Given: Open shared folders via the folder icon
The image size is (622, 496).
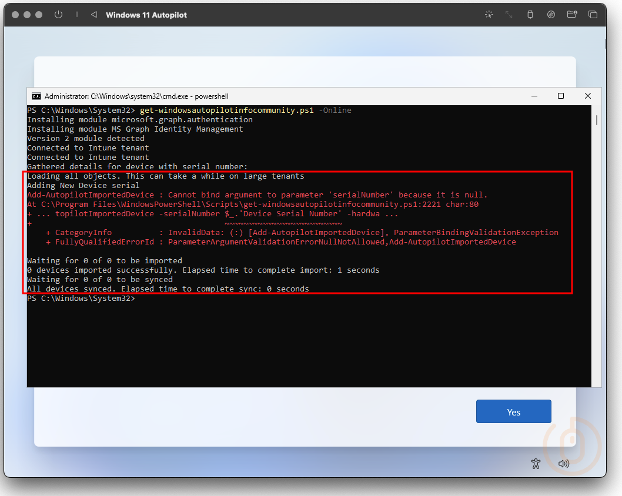Looking at the screenshot, I should 572,14.
